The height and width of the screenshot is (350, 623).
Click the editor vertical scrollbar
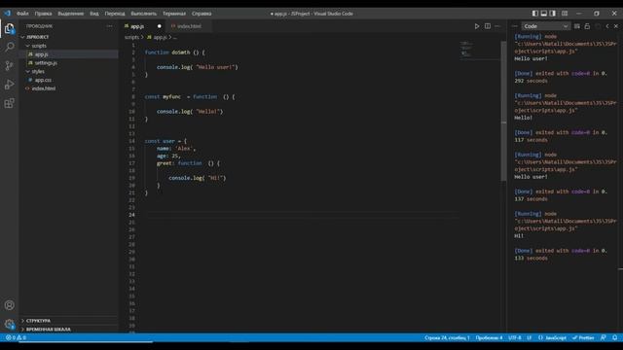pyautogui.click(x=504, y=111)
